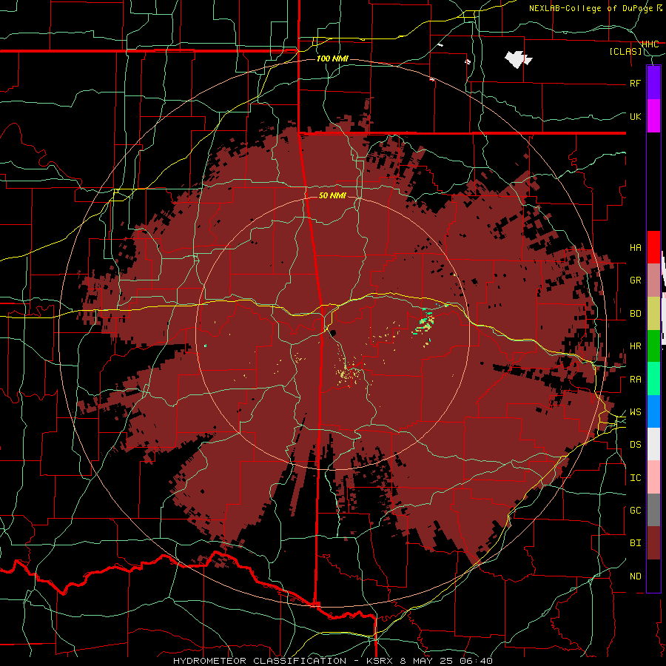Image resolution: width=666 pixels, height=666 pixels.
Task: Click the RF legend label
Action: coord(635,83)
